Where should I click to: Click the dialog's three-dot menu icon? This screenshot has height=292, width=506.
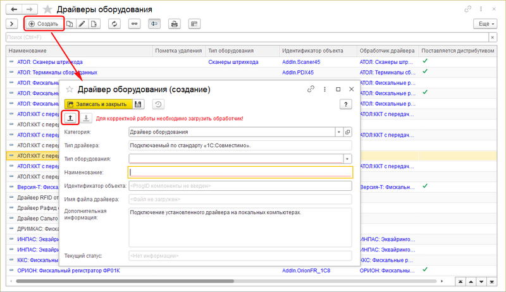pos(324,90)
